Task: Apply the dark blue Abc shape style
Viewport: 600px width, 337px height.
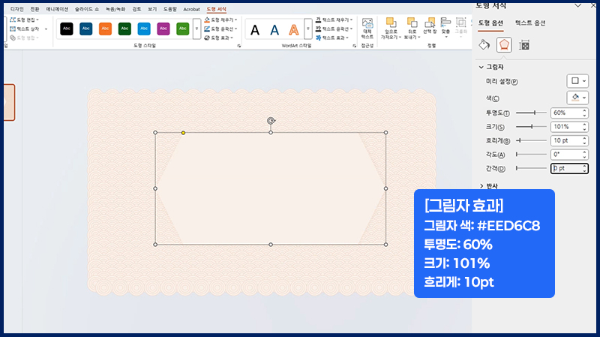Action: click(x=86, y=29)
